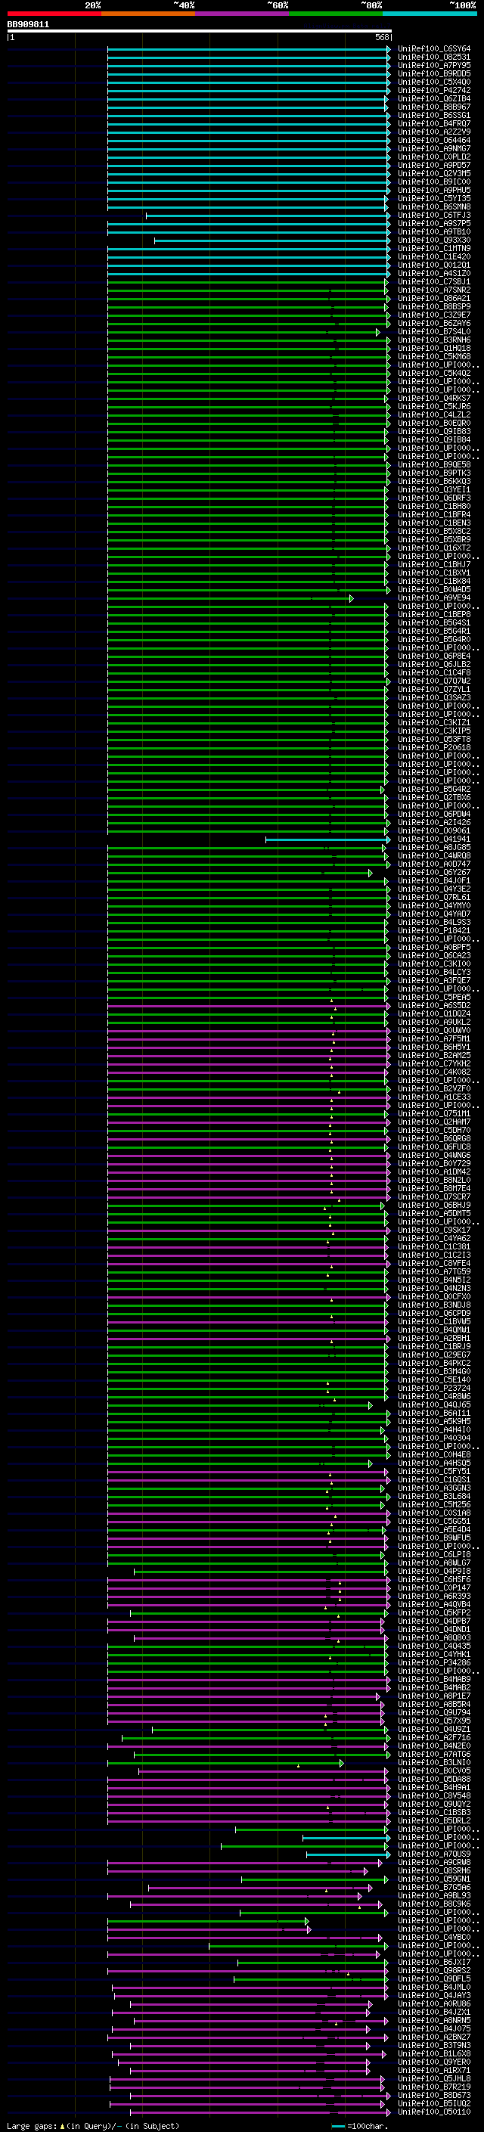The image size is (484, 2132).
Task: Click the UniRef100_B6JXI7 label
Action: pyautogui.click(x=434, y=1962)
